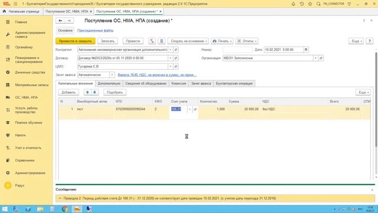Switch to the Дополнительно tab
The width and height of the screenshot is (378, 213).
(109, 83)
